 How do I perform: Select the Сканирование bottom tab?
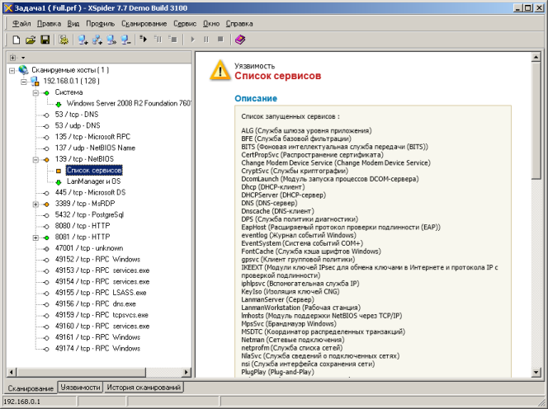pos(31,388)
